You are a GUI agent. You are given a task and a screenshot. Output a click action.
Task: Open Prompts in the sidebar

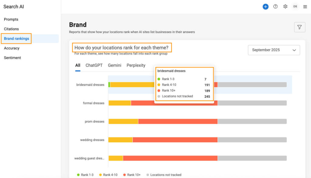[x=11, y=19]
